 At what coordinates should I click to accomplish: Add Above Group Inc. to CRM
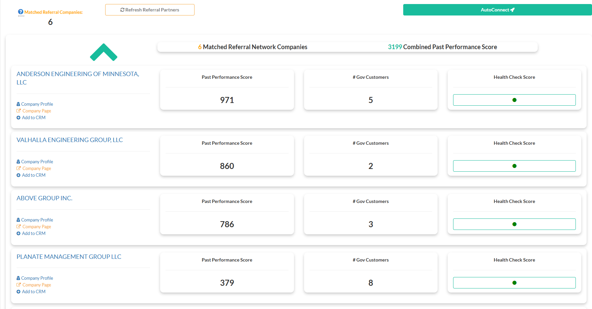coord(33,233)
